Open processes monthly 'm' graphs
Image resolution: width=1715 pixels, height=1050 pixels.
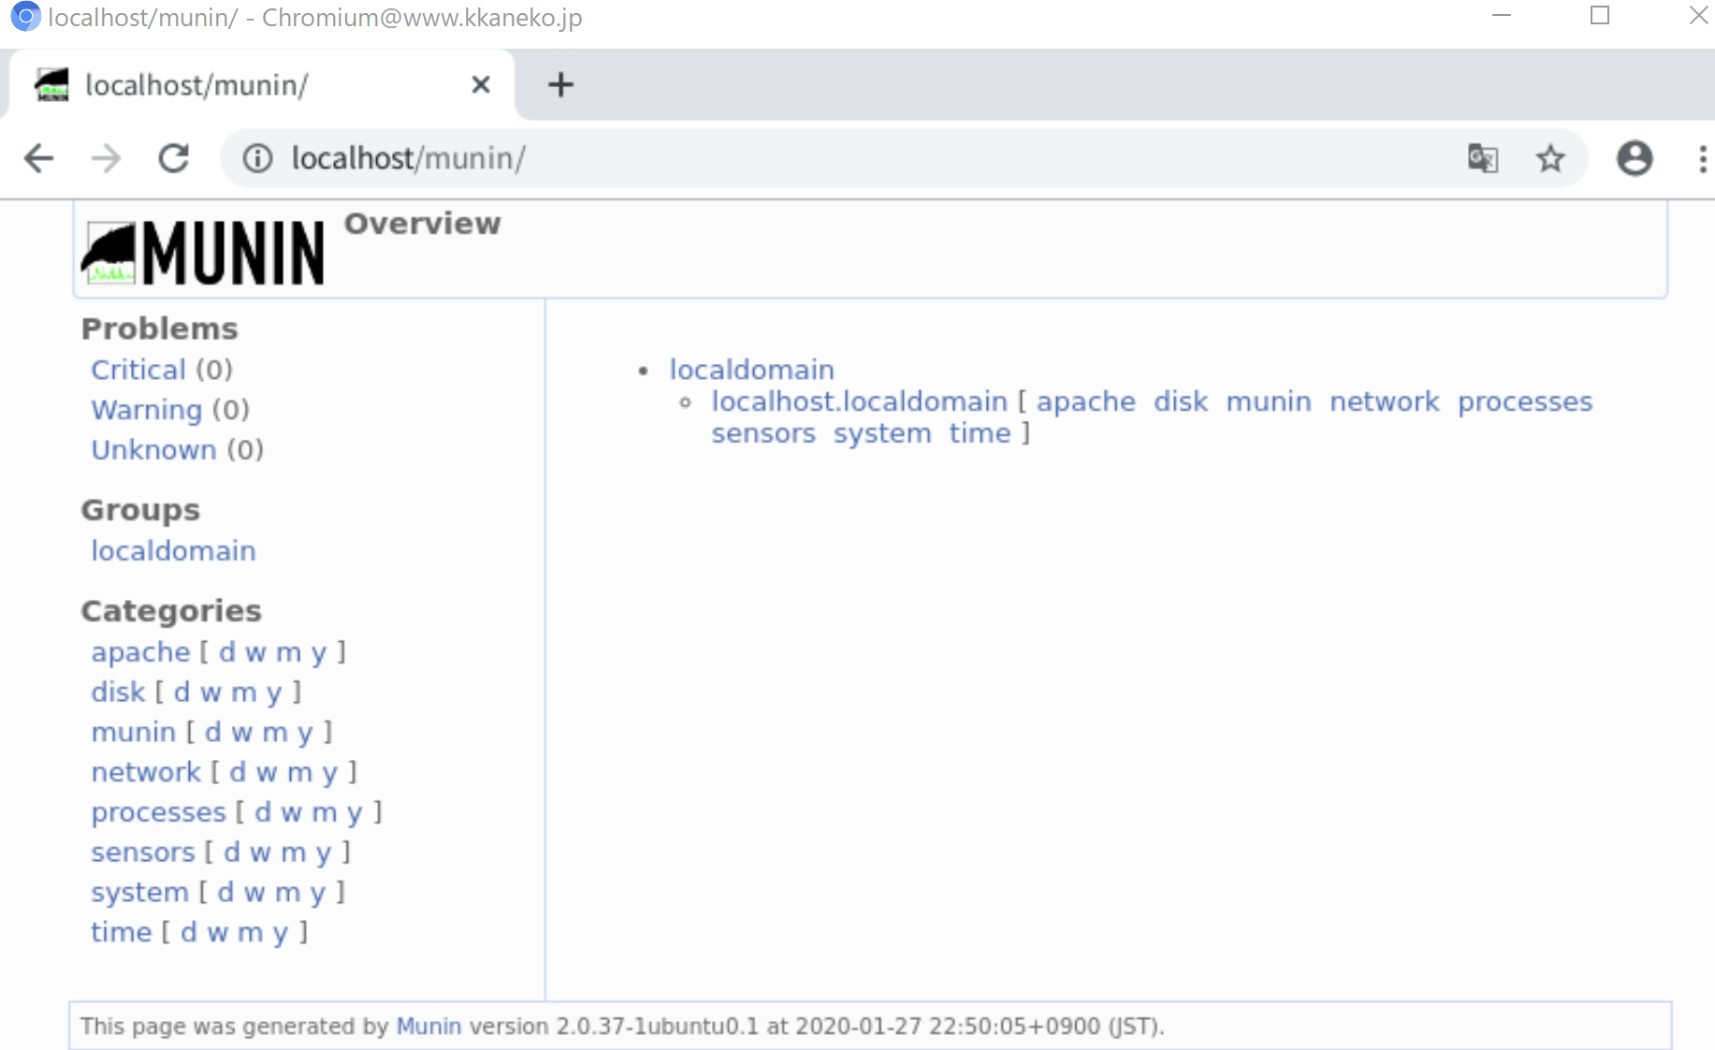click(324, 813)
